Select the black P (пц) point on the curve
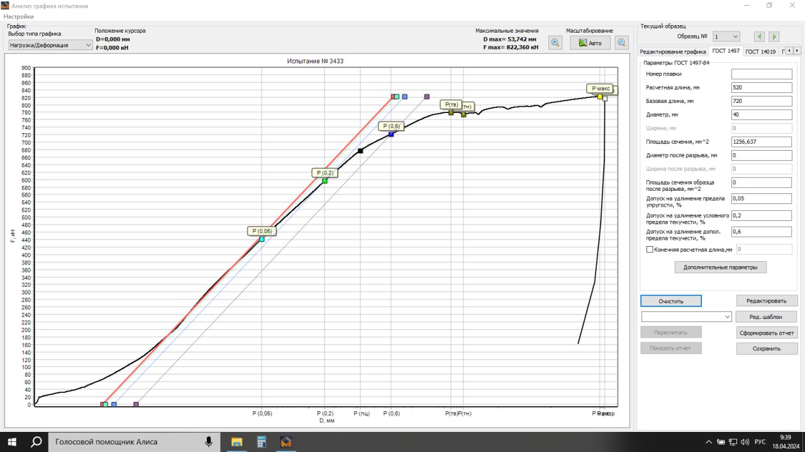Image resolution: width=805 pixels, height=452 pixels. pyautogui.click(x=360, y=151)
